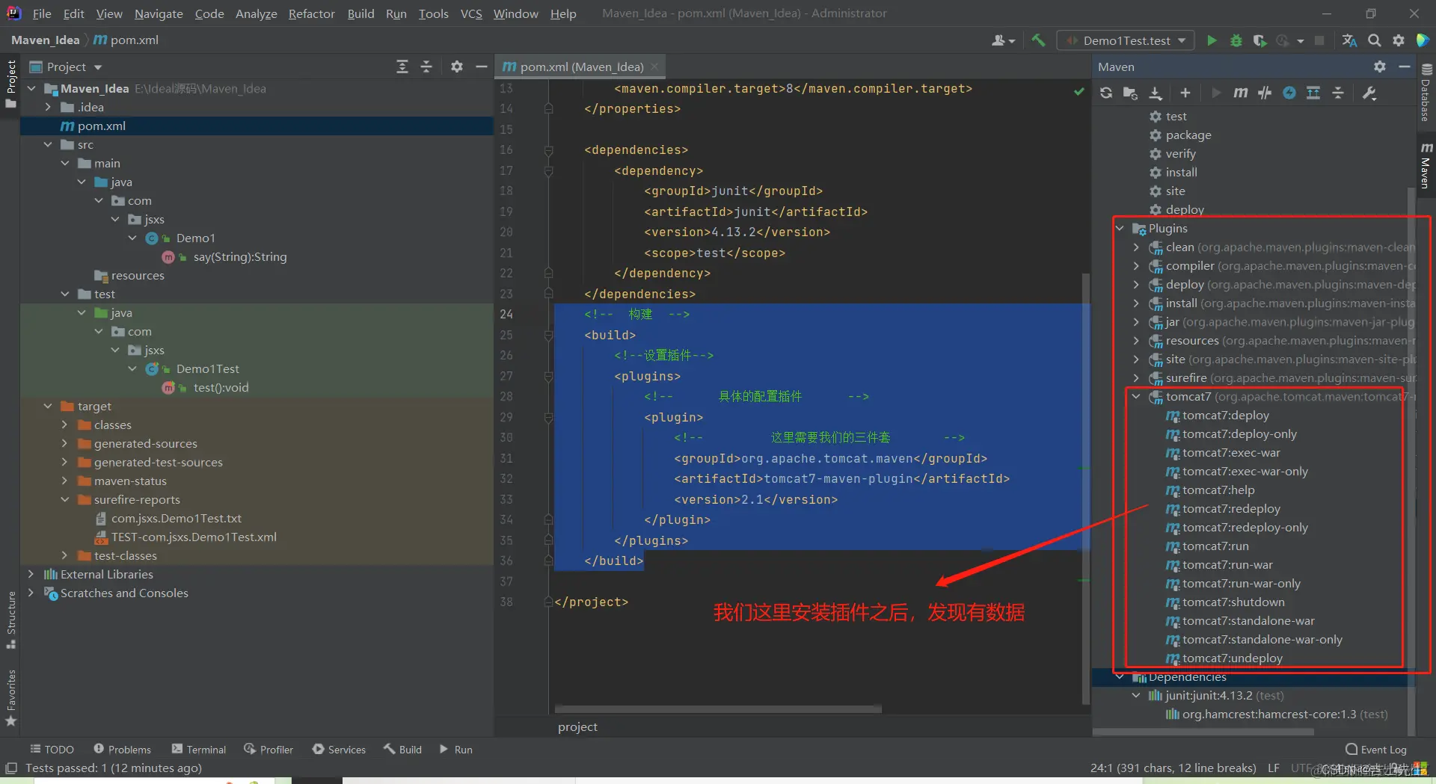The height and width of the screenshot is (784, 1436).
Task: Toggle the Database tool window
Action: pyautogui.click(x=1426, y=93)
